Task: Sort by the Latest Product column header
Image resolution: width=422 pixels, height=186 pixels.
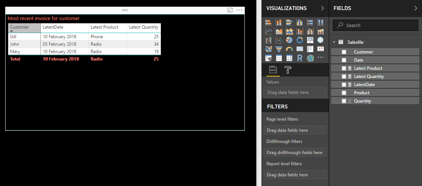Action: point(108,28)
